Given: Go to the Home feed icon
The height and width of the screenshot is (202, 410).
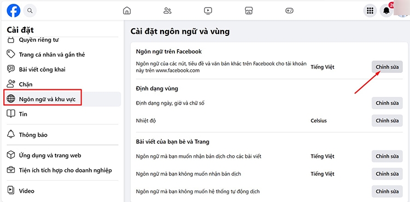Looking at the screenshot, I should pyautogui.click(x=127, y=11).
